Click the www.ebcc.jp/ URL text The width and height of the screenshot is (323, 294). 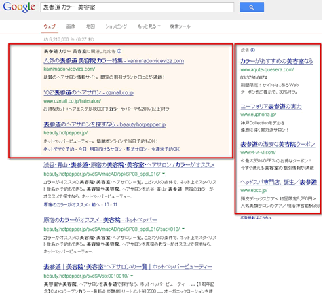[x=254, y=190]
